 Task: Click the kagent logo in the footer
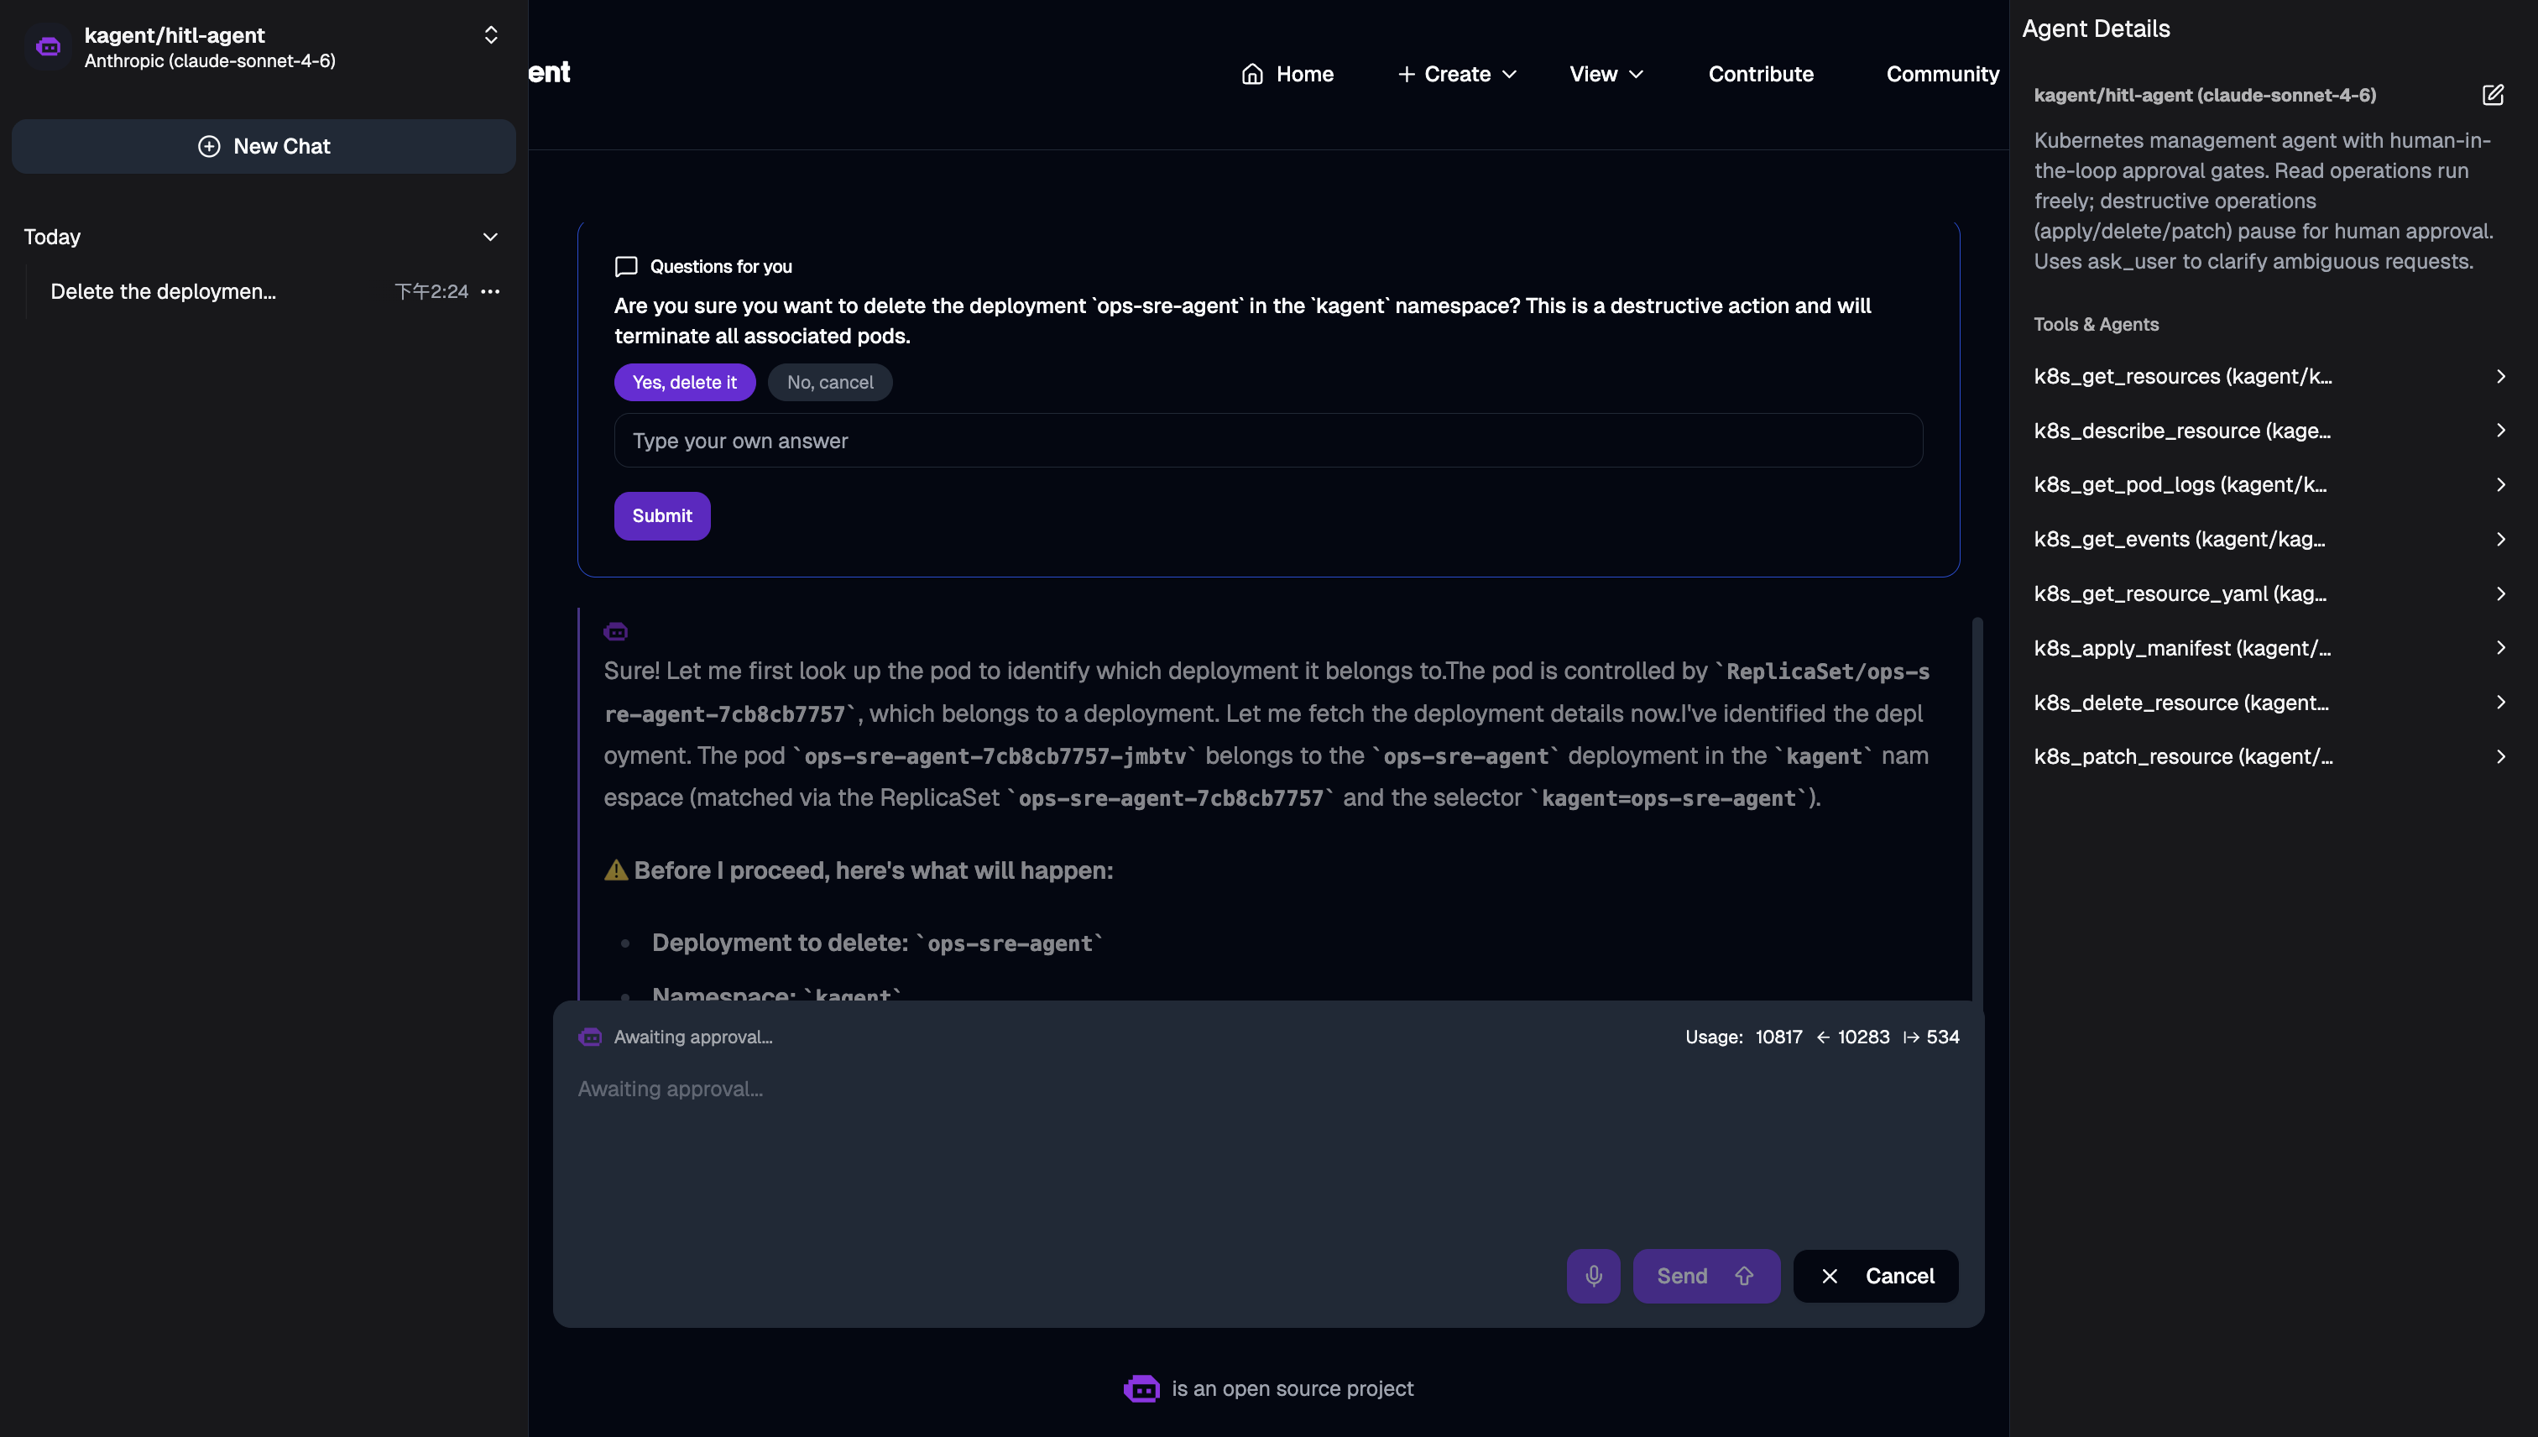1141,1387
